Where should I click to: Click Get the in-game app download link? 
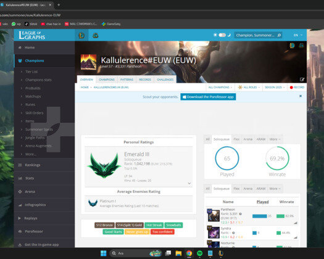41,245
